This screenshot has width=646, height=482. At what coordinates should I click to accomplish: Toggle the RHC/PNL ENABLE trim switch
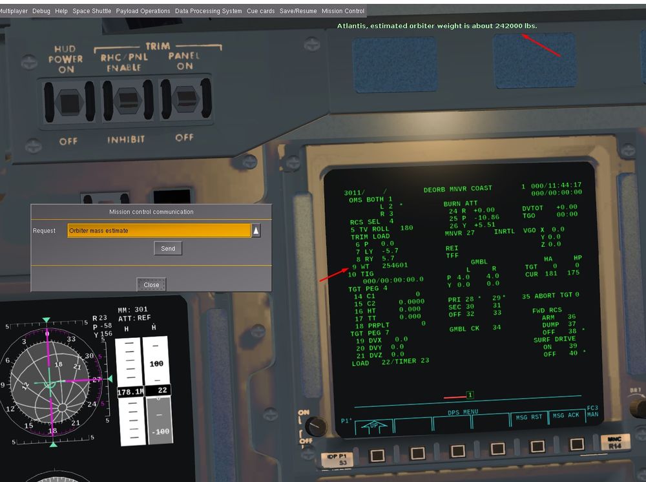pyautogui.click(x=128, y=101)
